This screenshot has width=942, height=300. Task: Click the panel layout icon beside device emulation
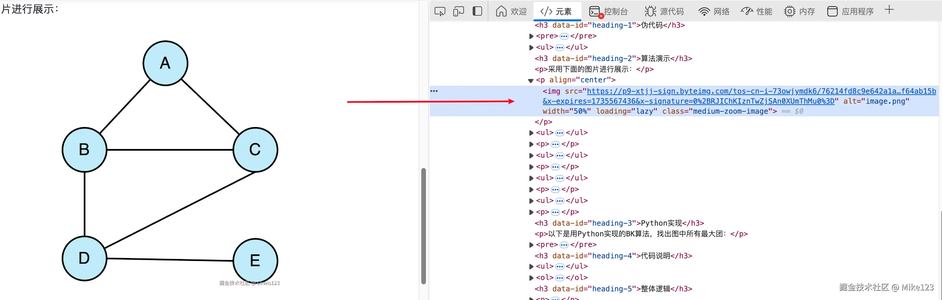(x=477, y=11)
